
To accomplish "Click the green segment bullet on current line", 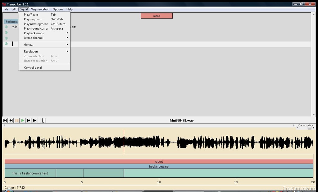I will click(x=6, y=44).
